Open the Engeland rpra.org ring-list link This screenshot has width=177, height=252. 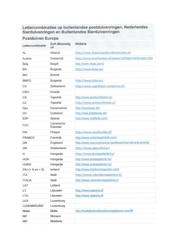point(112,142)
